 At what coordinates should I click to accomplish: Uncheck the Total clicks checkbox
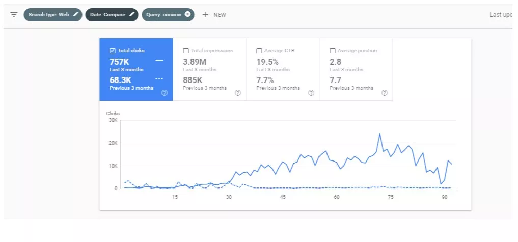click(x=113, y=51)
